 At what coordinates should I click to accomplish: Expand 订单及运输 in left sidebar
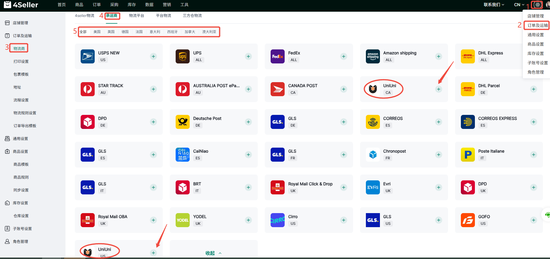[x=22, y=36]
